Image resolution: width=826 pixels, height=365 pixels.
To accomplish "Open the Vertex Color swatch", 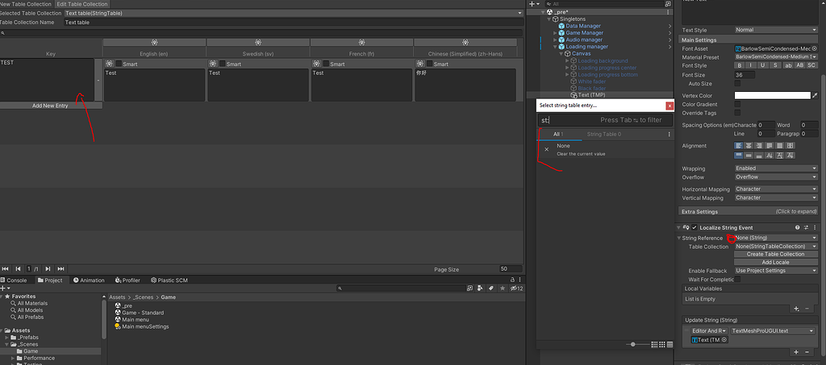I will (x=772, y=95).
